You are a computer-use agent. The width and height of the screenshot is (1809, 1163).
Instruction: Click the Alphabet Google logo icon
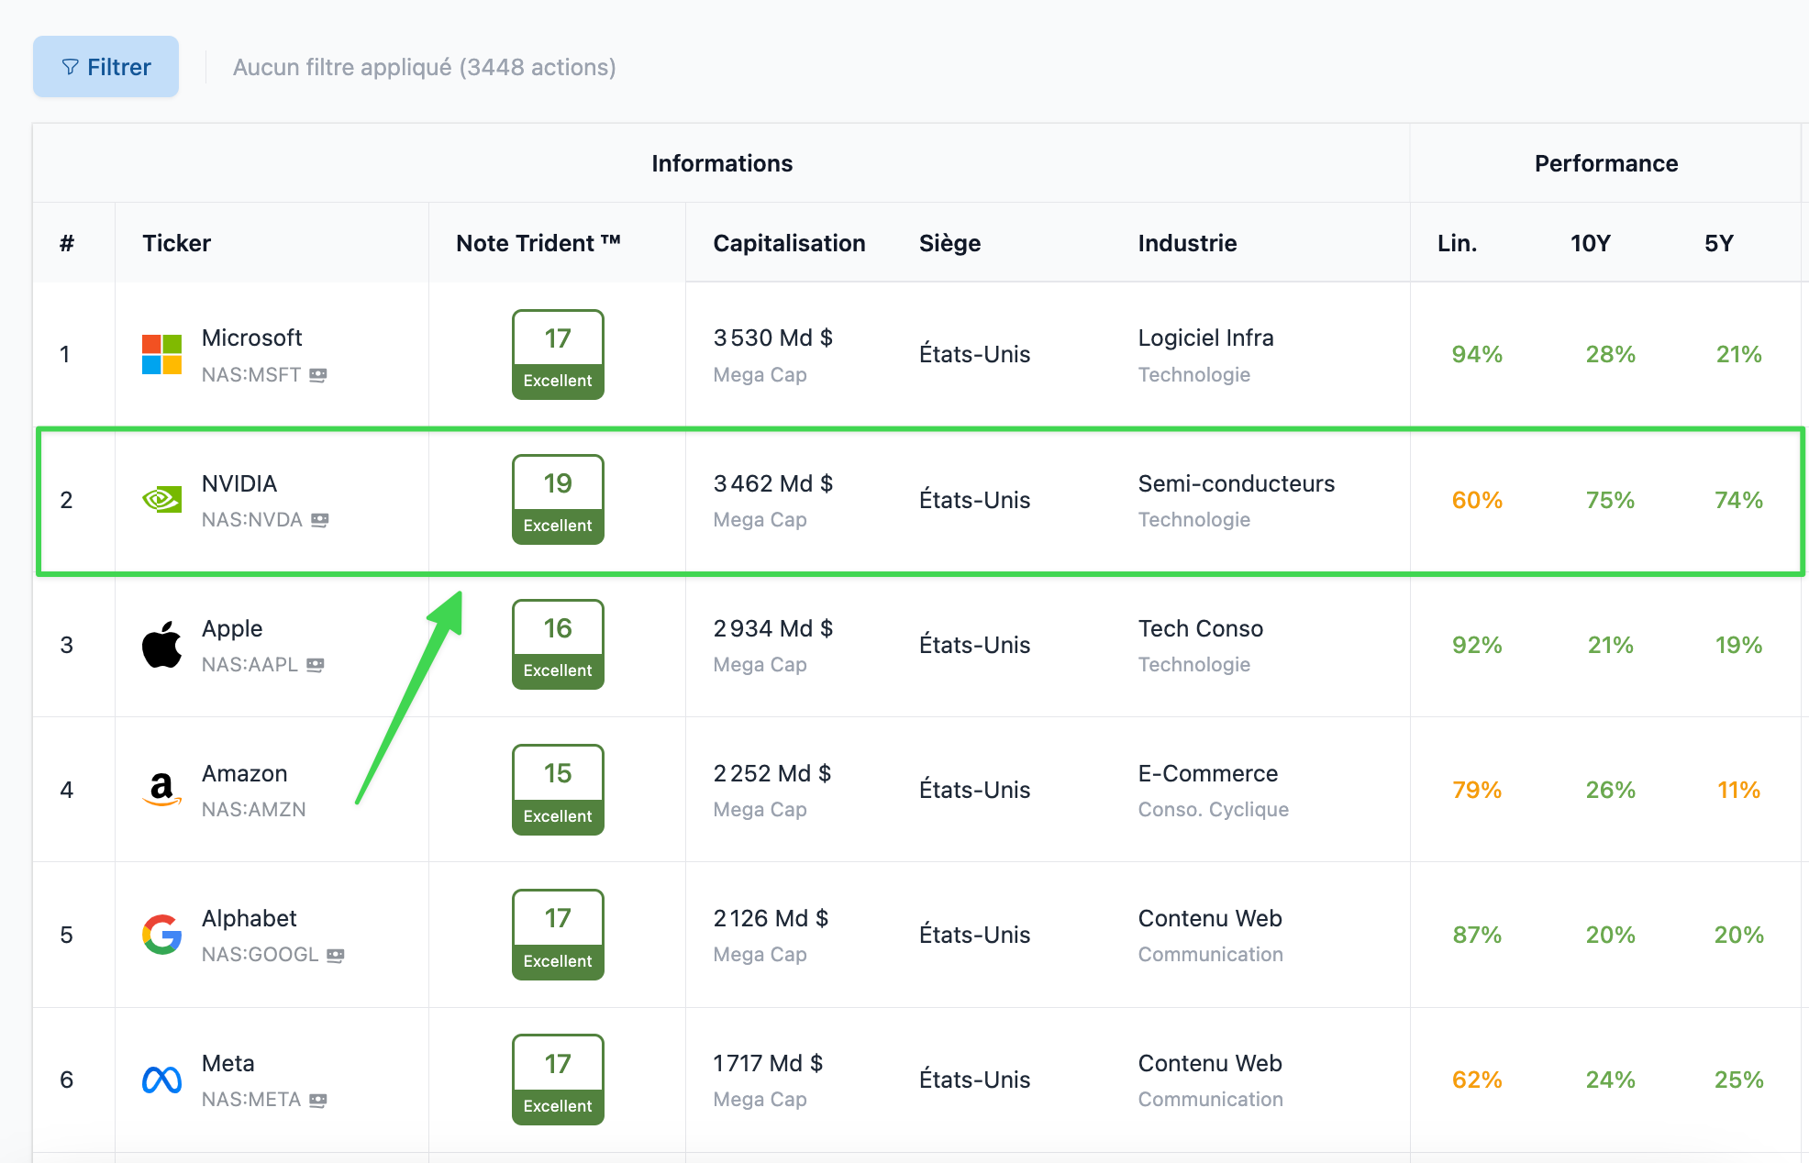[161, 935]
